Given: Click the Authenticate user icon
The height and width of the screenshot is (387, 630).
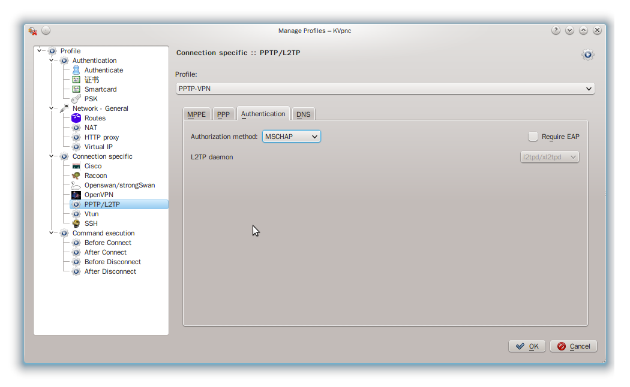Looking at the screenshot, I should [76, 70].
